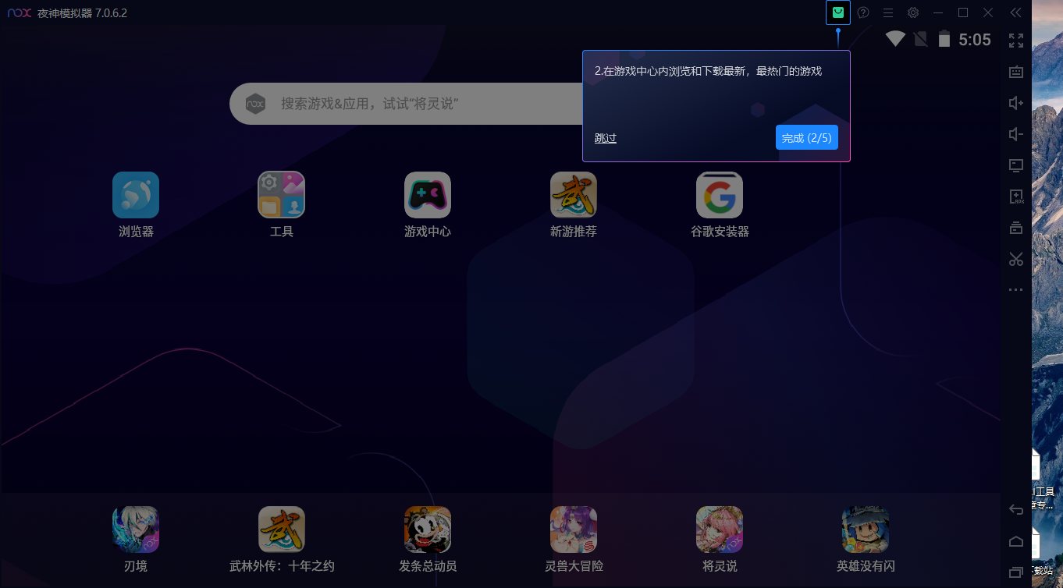Open the 谷歌安装器 installer
The width and height of the screenshot is (1063, 588).
[x=720, y=195]
